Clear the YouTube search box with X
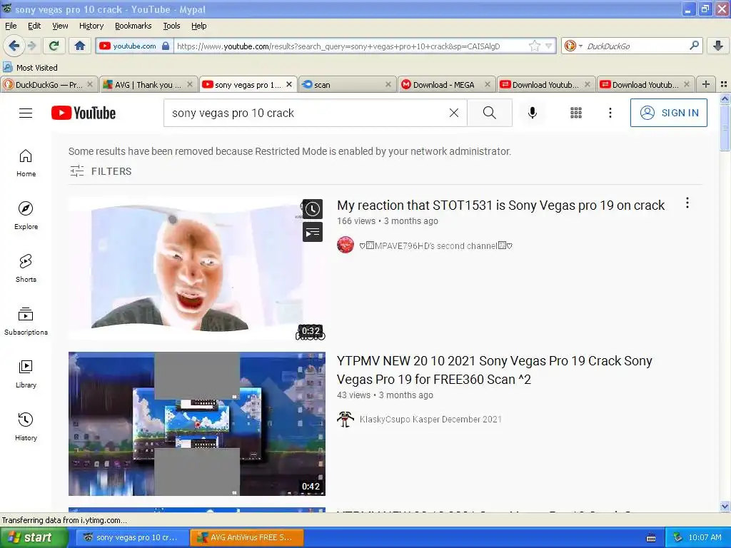 (453, 113)
